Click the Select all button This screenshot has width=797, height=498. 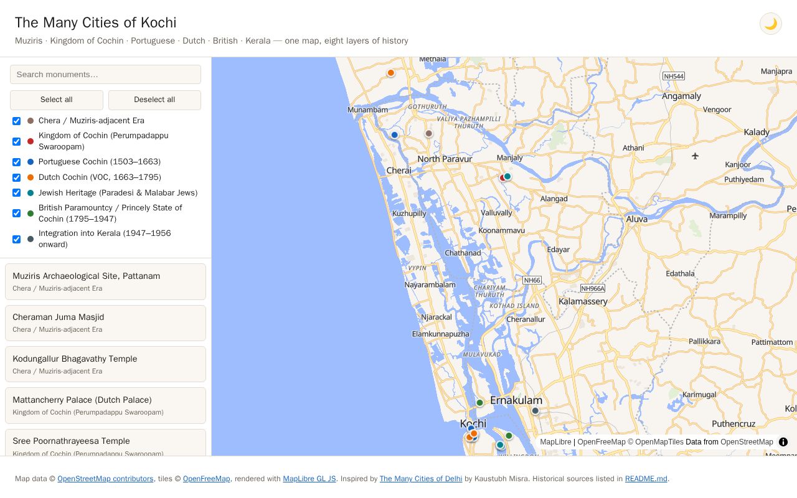(57, 100)
